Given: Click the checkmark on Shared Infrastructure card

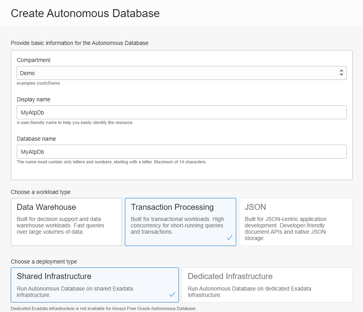Looking at the screenshot, I should [172, 295].
